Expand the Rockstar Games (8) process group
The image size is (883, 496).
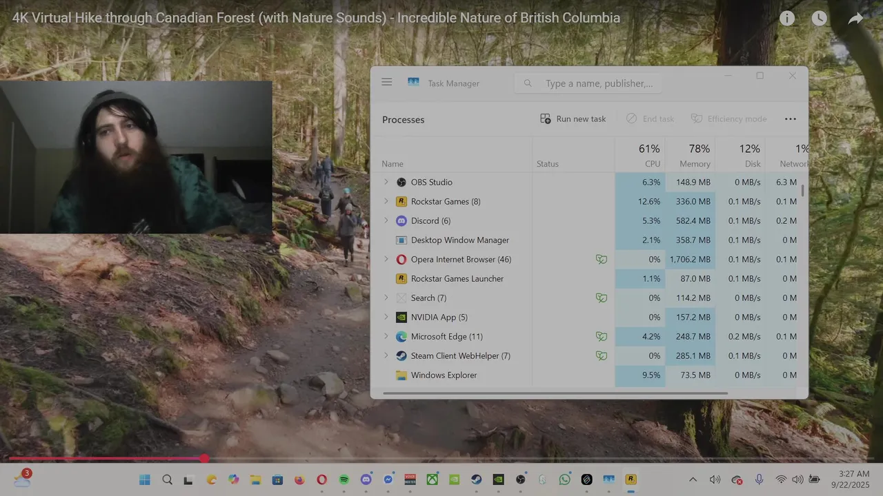click(386, 201)
